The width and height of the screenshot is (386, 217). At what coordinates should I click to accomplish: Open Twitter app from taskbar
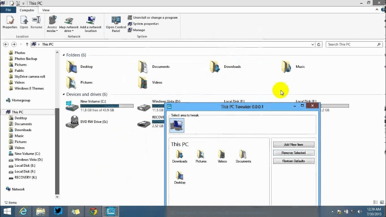58,211
